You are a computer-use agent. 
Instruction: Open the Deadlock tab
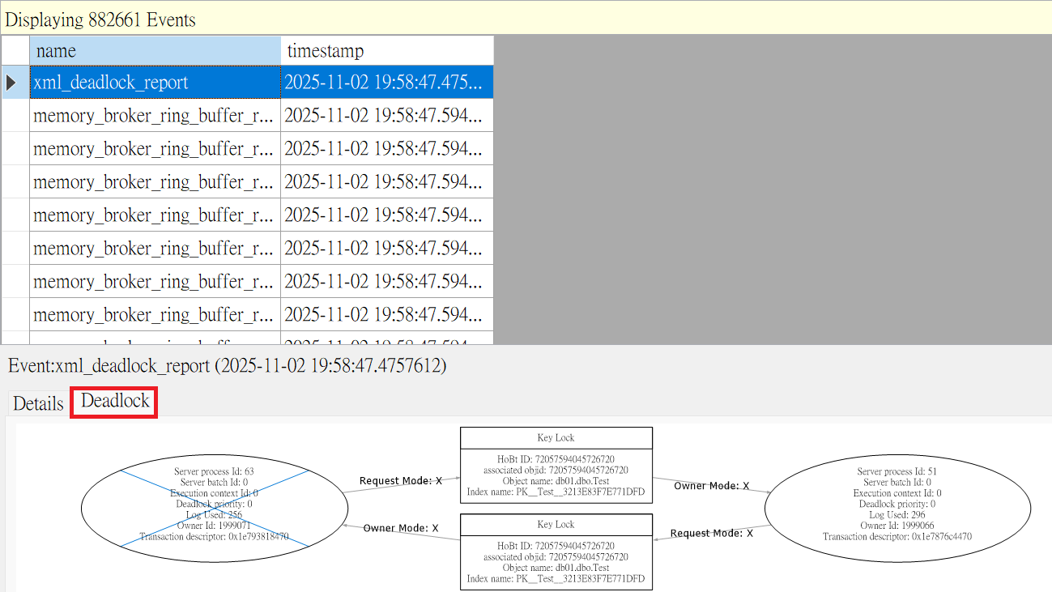(115, 401)
